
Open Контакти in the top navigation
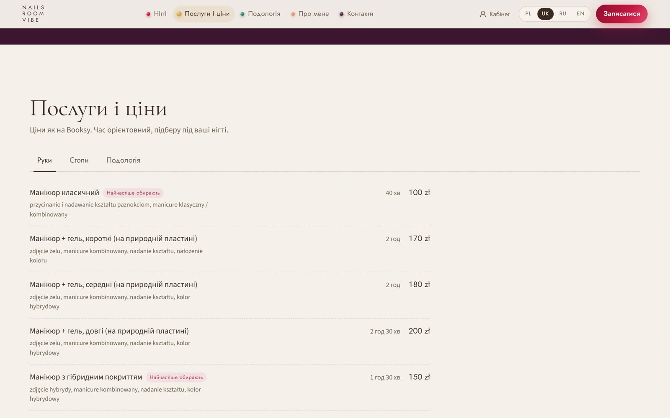pyautogui.click(x=356, y=14)
